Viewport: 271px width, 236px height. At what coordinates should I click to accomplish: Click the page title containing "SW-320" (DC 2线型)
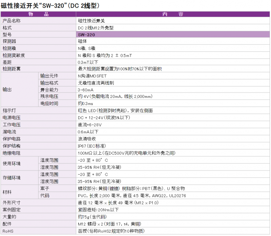[x=50, y=5]
